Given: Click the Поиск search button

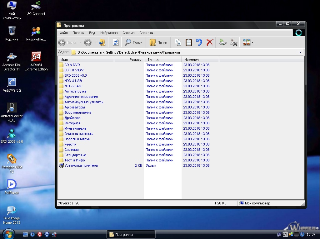Looking at the screenshot, I should tap(134, 42).
